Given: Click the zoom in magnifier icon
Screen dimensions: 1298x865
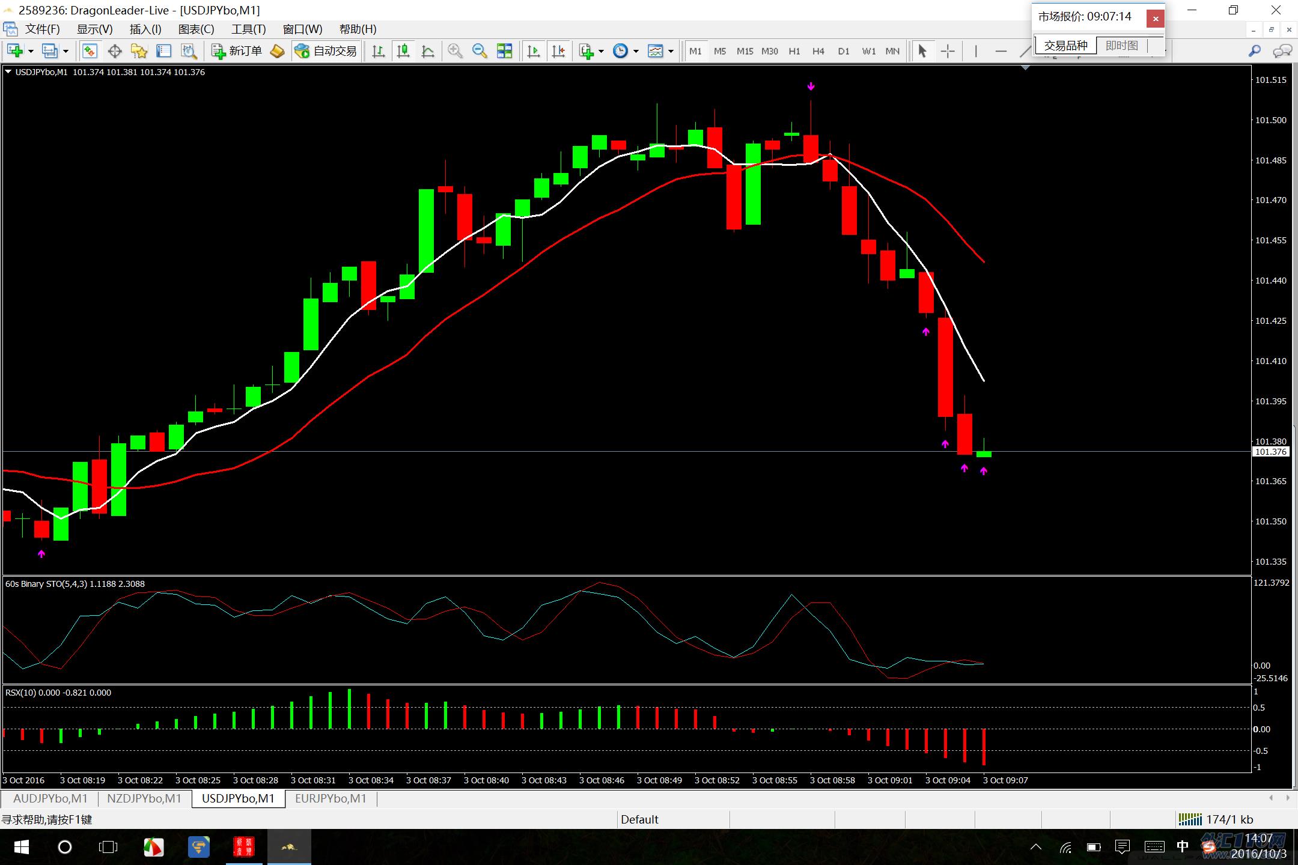Looking at the screenshot, I should (455, 51).
